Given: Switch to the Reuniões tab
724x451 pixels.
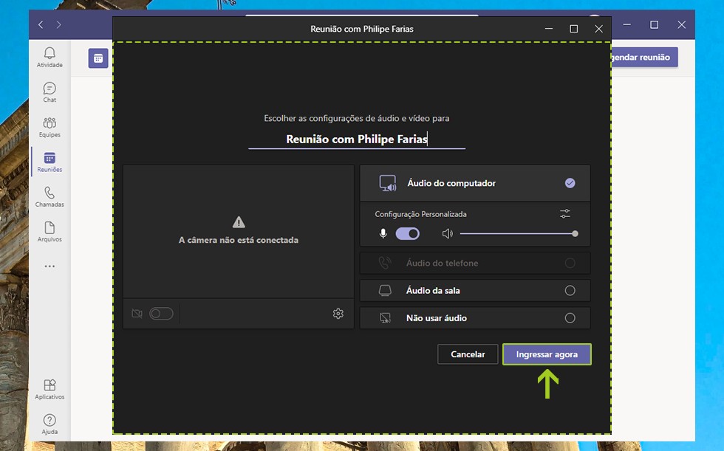Looking at the screenshot, I should pos(49,162).
